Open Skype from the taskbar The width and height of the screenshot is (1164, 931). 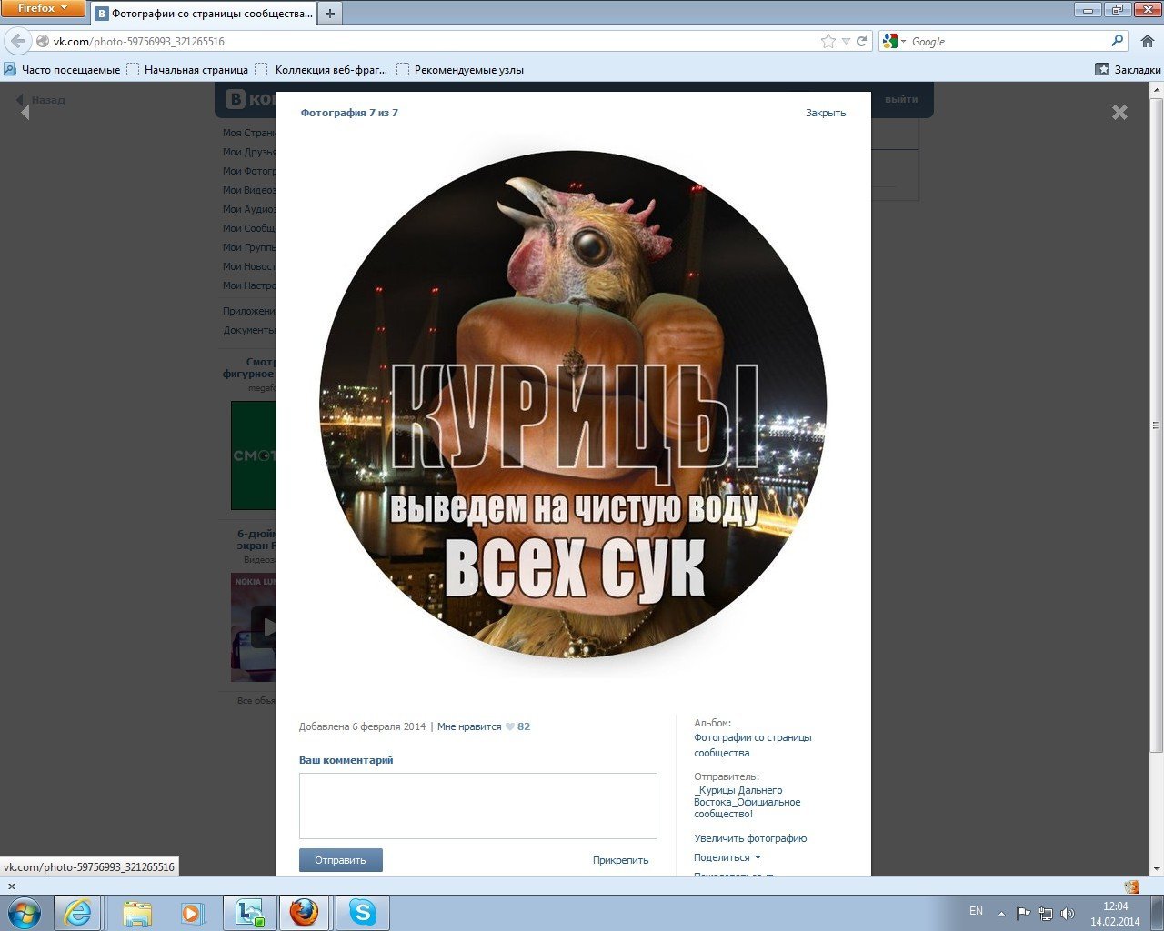[x=362, y=912]
